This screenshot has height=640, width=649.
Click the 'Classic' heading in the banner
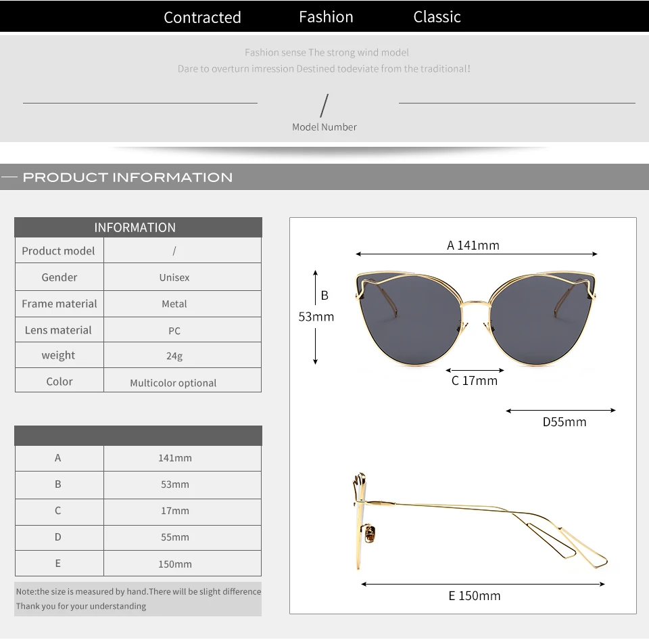(437, 17)
